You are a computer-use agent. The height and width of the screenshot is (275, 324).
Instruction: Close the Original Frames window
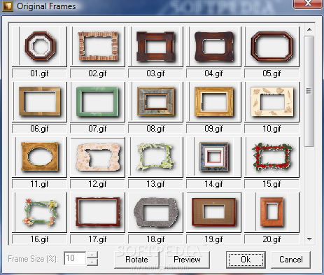click(308, 3)
